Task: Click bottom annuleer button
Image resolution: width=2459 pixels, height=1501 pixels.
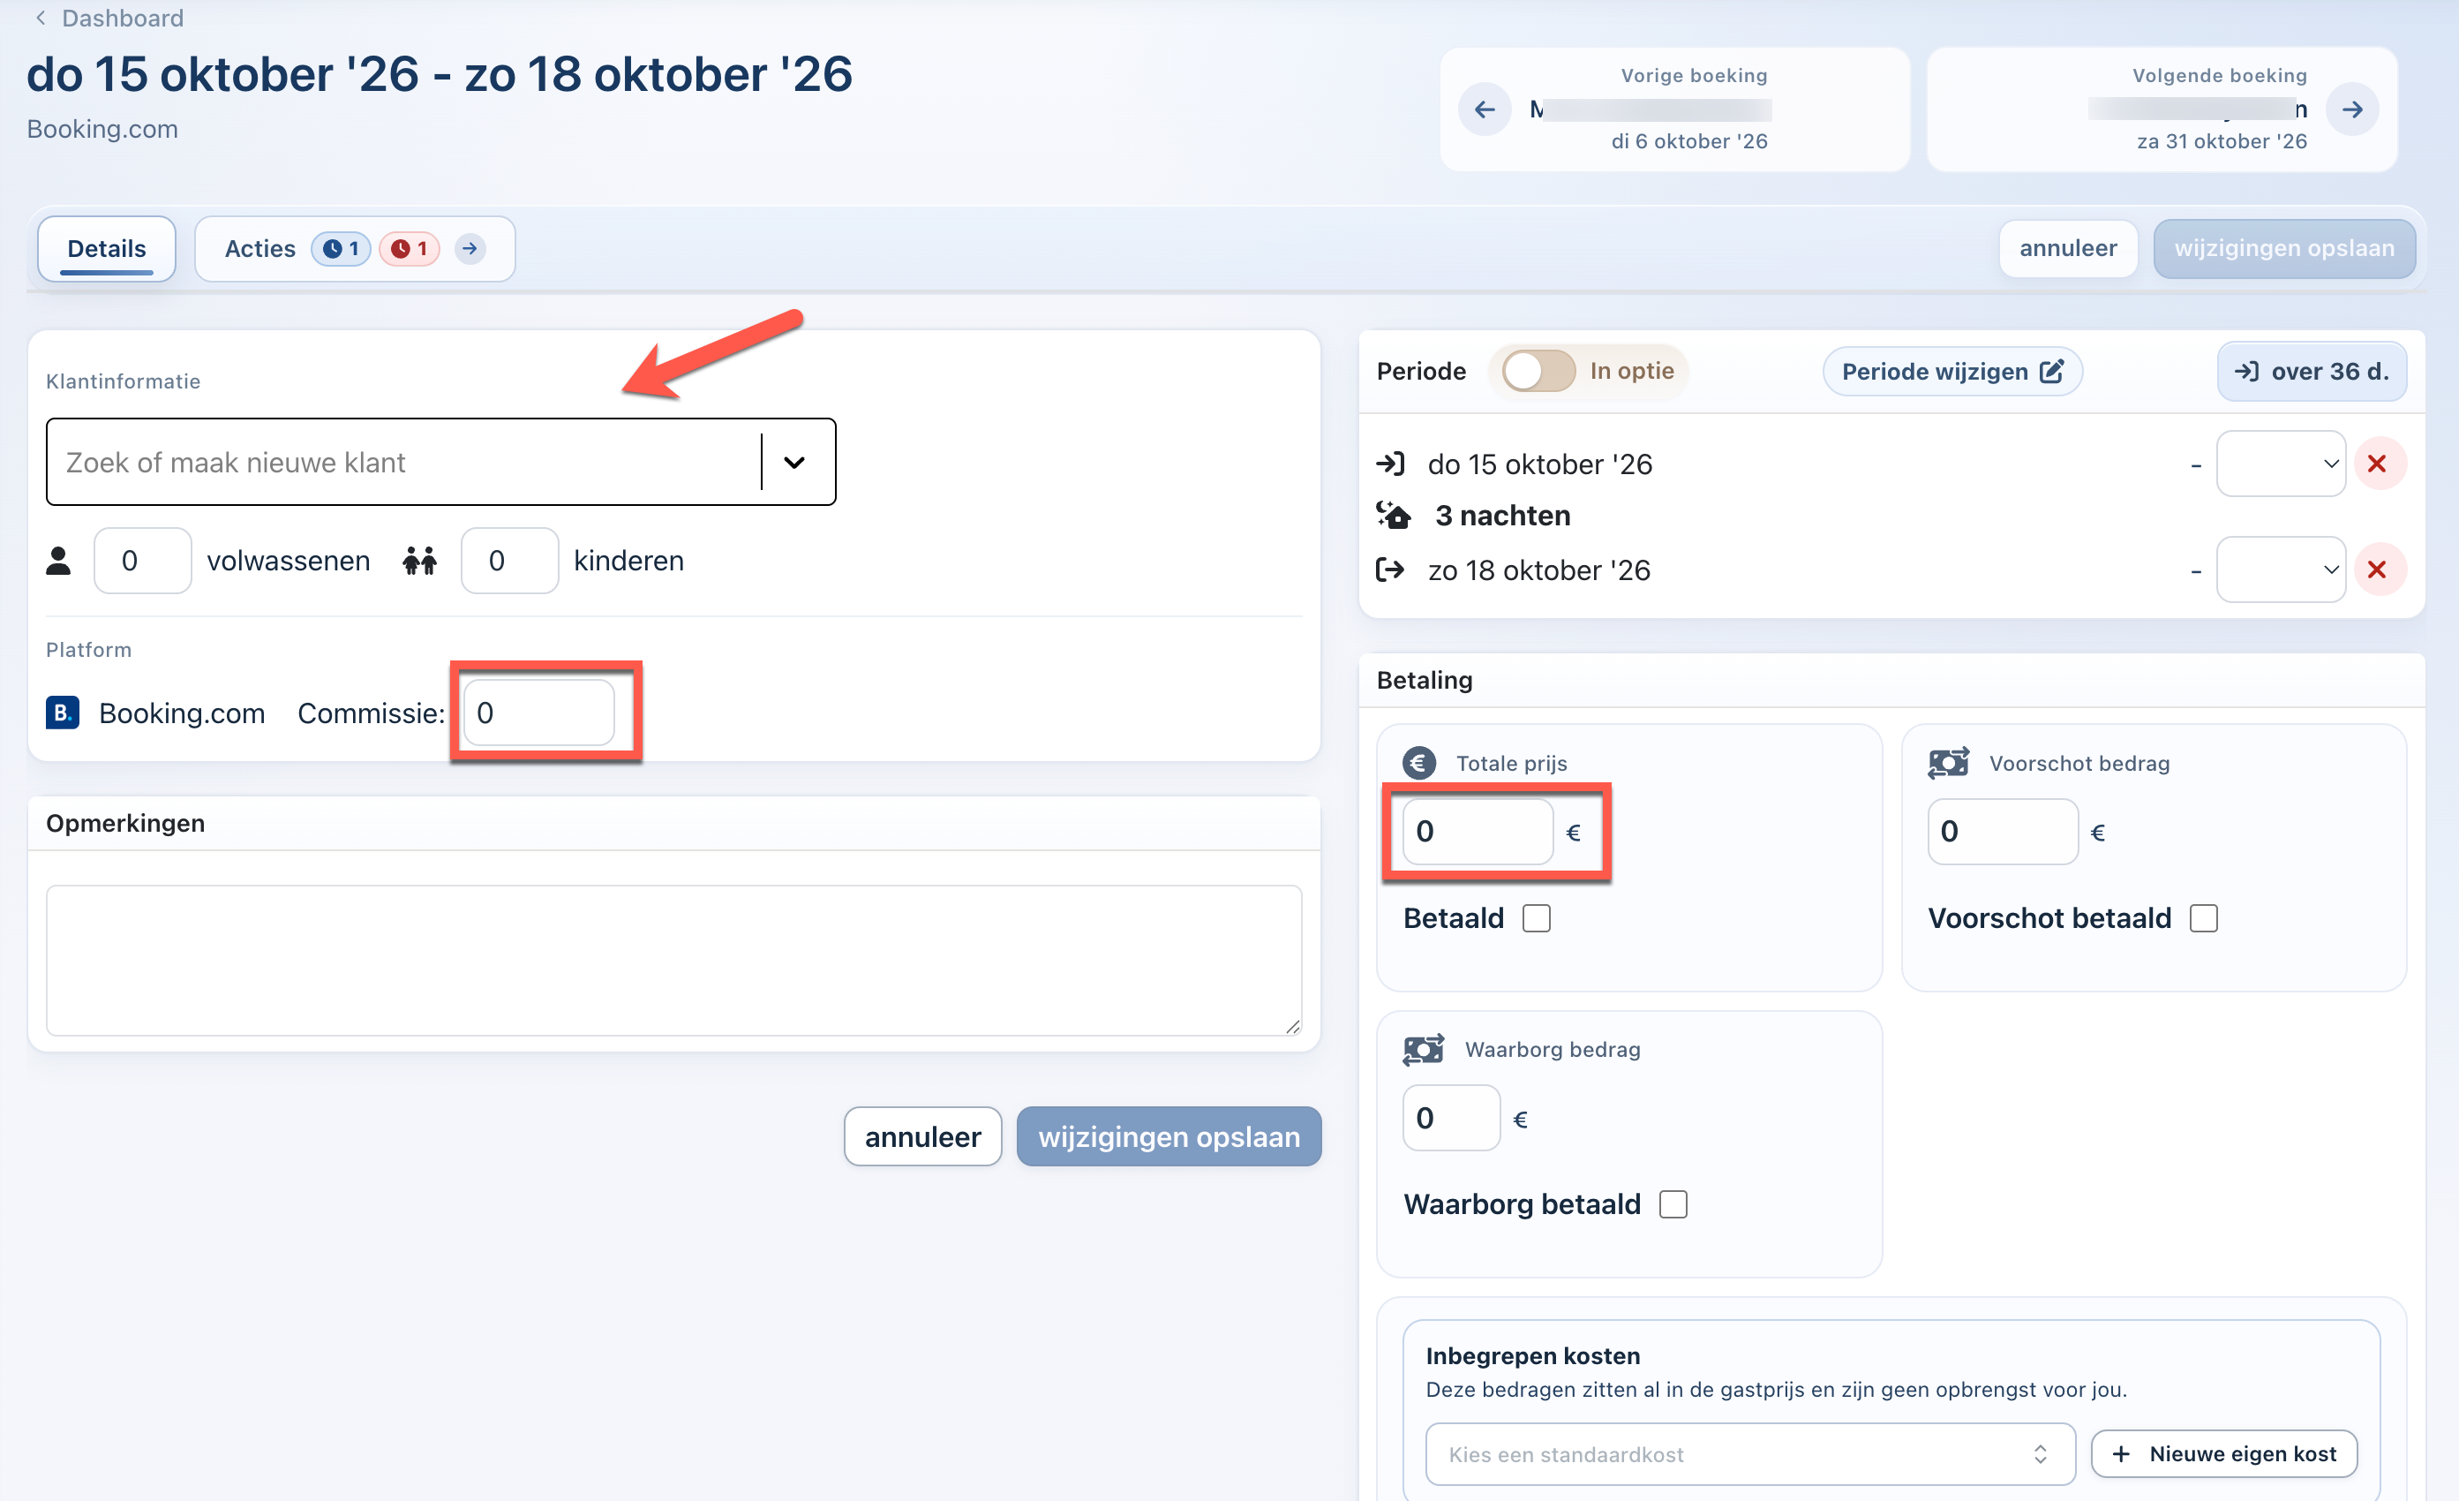Action: pos(923,1136)
